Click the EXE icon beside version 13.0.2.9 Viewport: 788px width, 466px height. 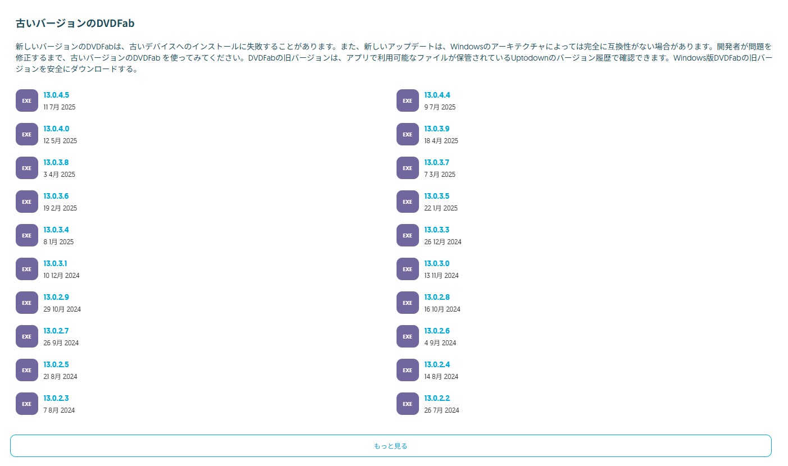coord(27,303)
